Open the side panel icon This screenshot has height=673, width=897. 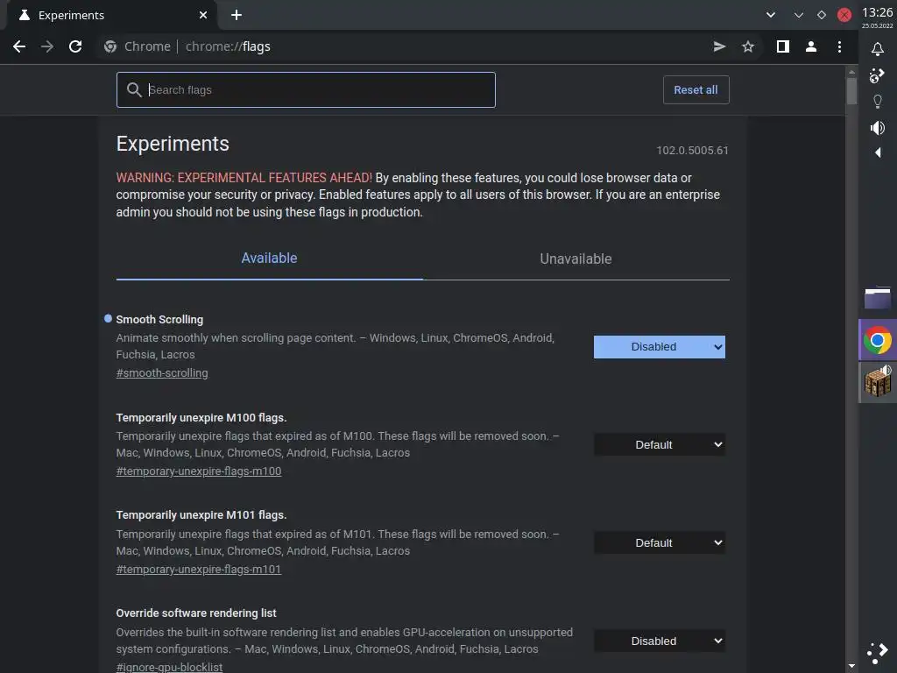(x=783, y=46)
